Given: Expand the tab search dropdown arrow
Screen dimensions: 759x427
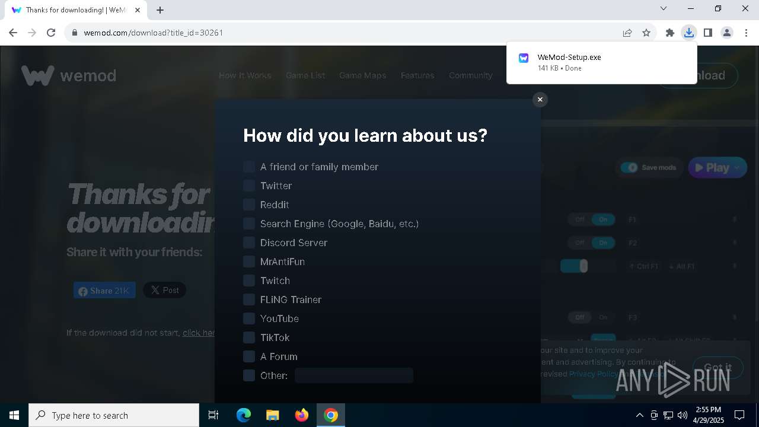Looking at the screenshot, I should click(x=664, y=8).
